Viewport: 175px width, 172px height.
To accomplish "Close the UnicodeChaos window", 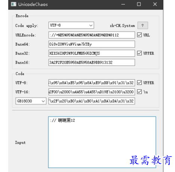I will pyautogui.click(x=155, y=4).
